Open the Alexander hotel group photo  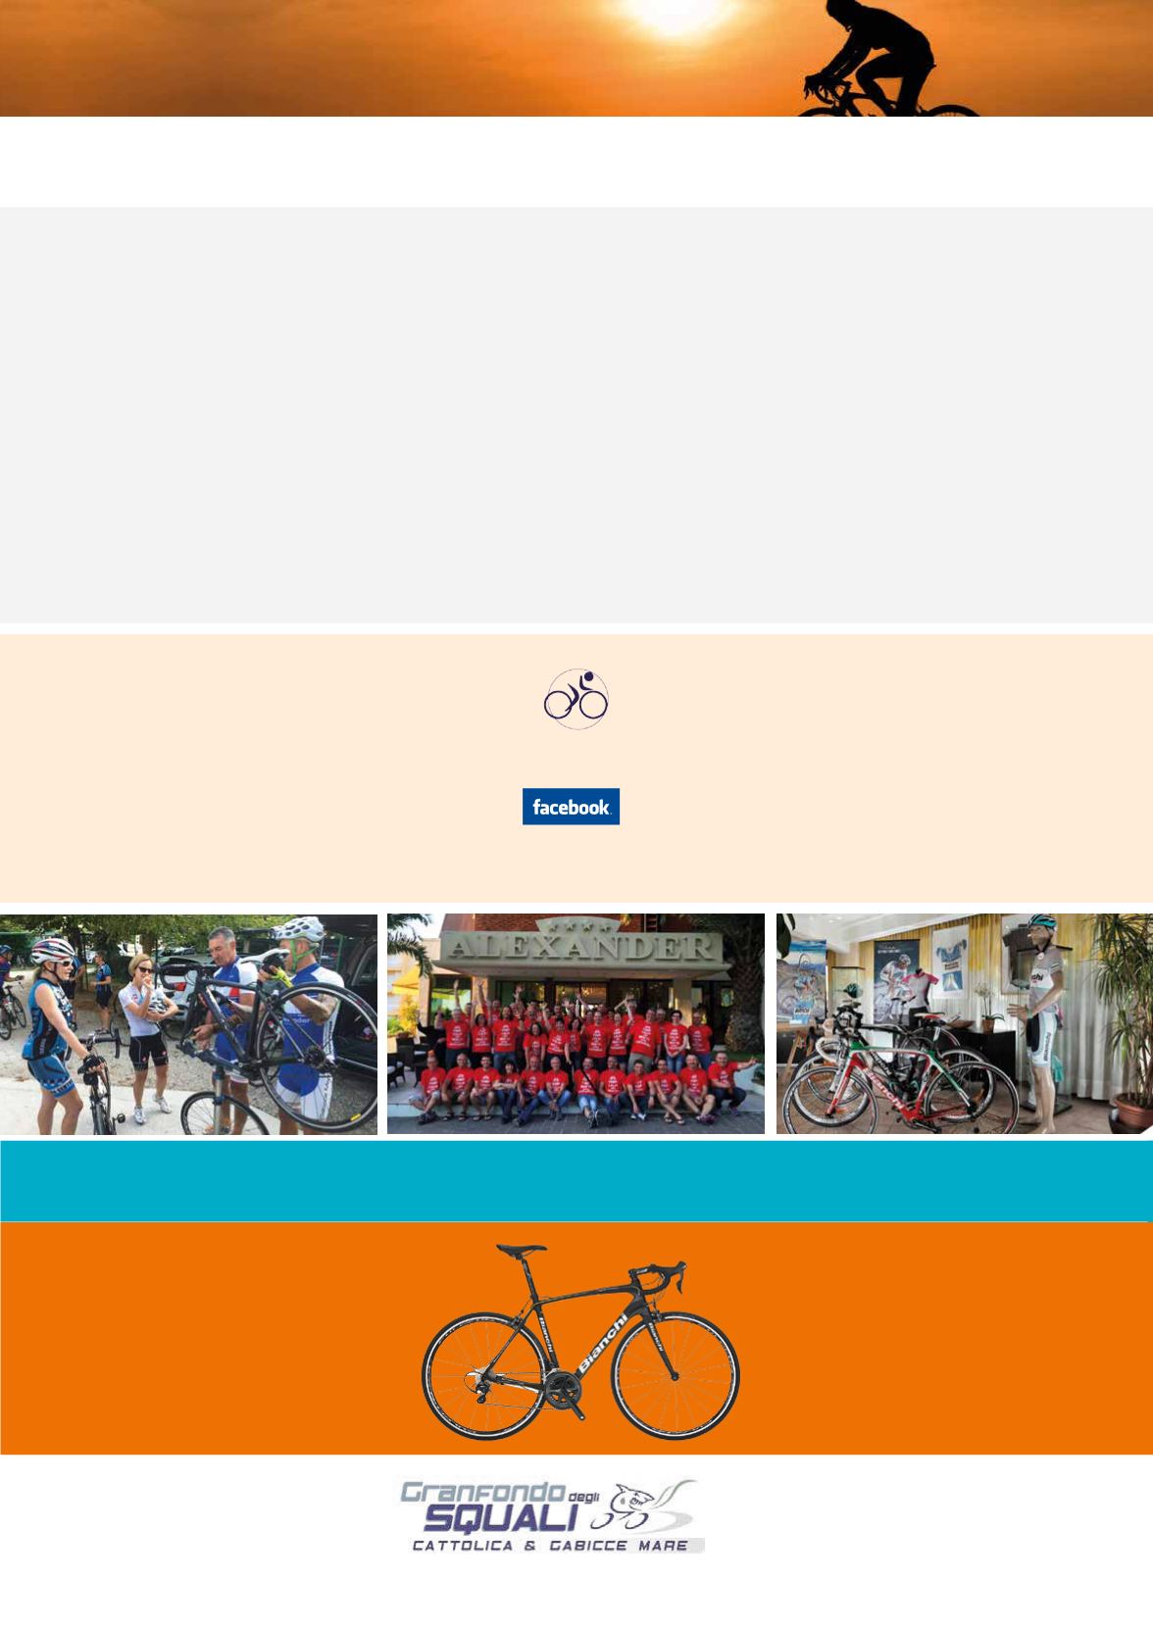[576, 1024]
